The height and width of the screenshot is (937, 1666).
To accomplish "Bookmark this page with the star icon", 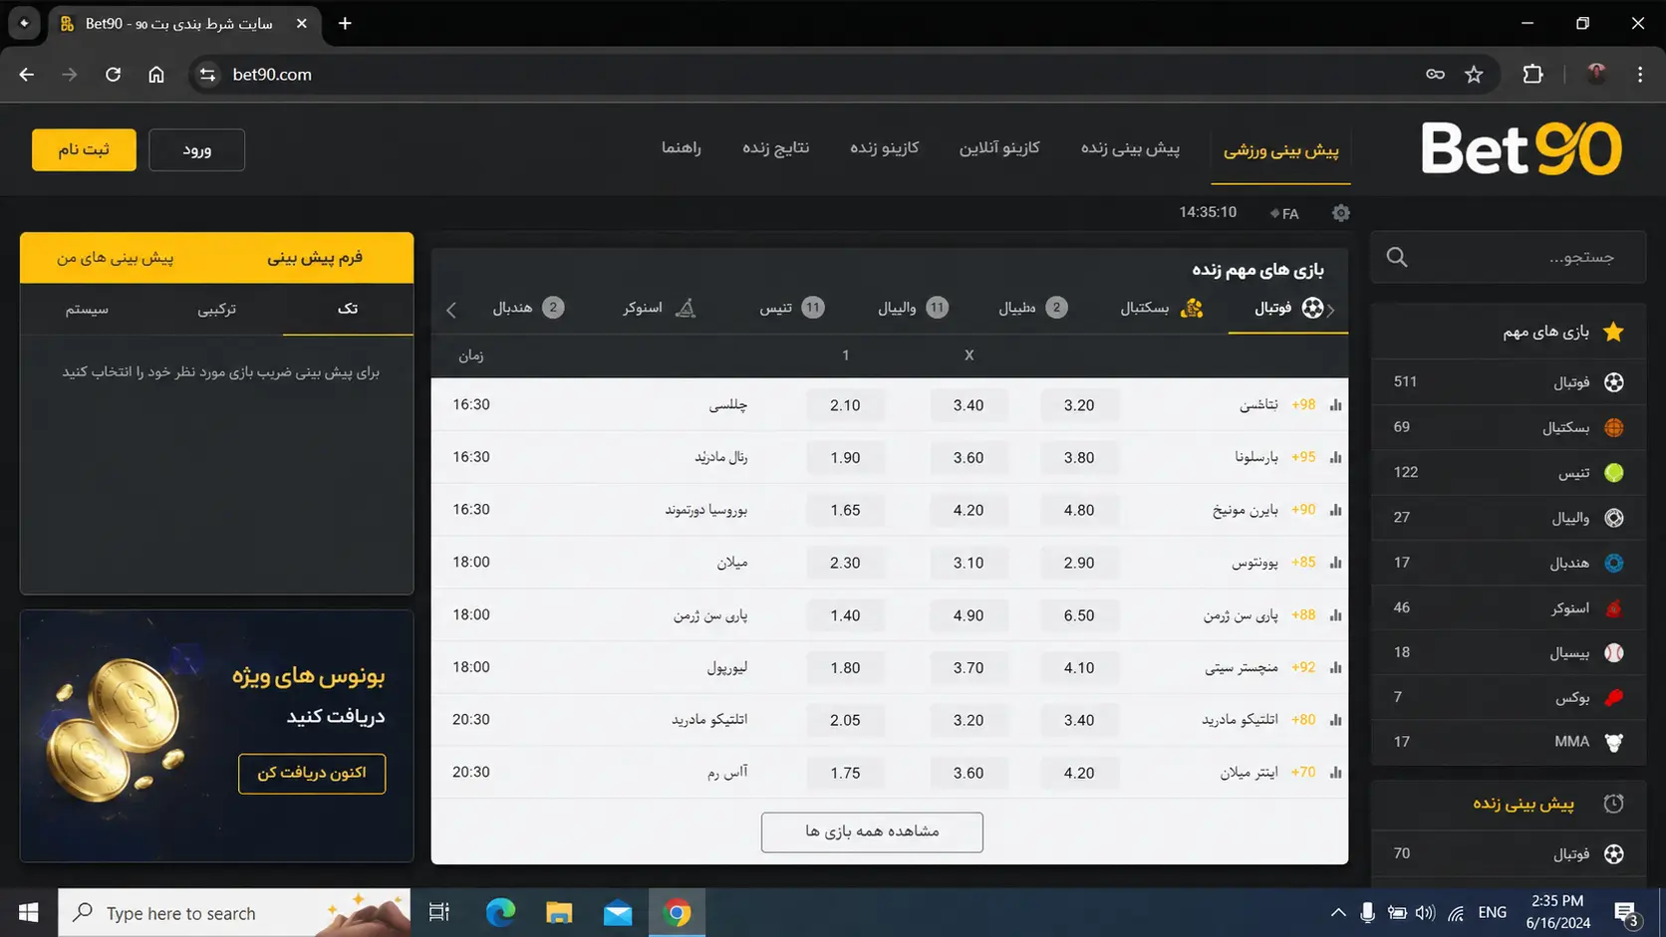I will click(x=1474, y=75).
